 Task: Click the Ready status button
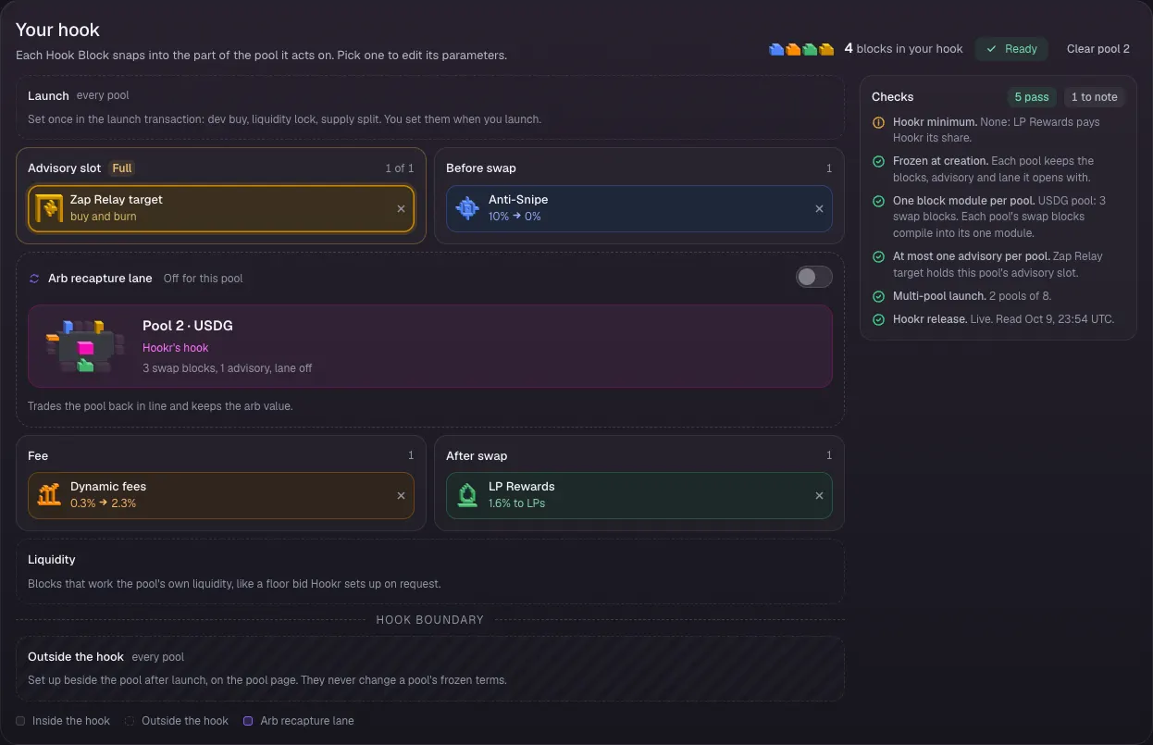tap(1011, 49)
